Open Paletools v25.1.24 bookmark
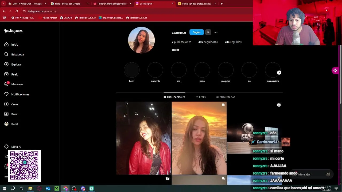Viewport: 342px width, 192px height. pos(136,18)
